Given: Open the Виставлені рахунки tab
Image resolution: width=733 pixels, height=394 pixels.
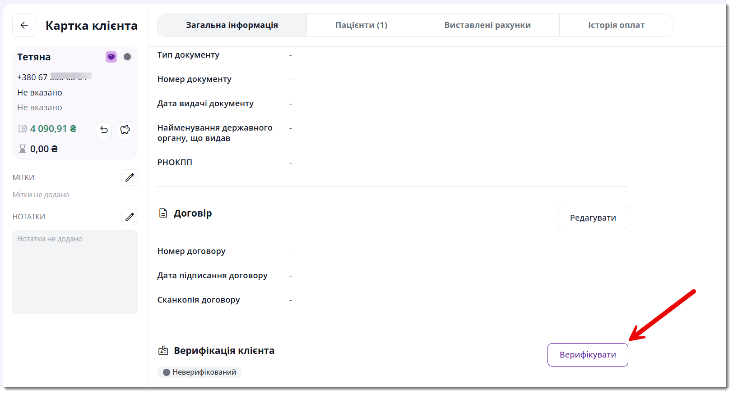Looking at the screenshot, I should click(x=487, y=25).
